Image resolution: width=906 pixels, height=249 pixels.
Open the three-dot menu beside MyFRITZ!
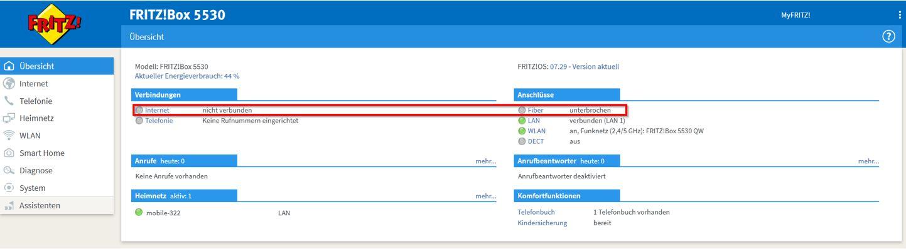pos(900,15)
